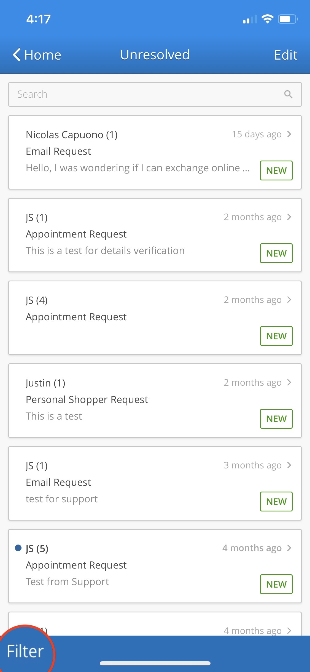Tap the search magnifier icon
Viewport: 310px width, 672px height.
tap(288, 94)
